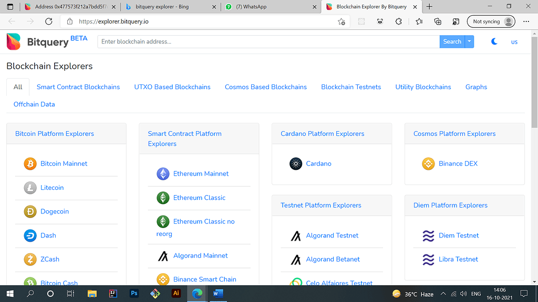Viewport: 538px width, 302px height.
Task: Select the Diem Testnet waves icon
Action: [428, 235]
